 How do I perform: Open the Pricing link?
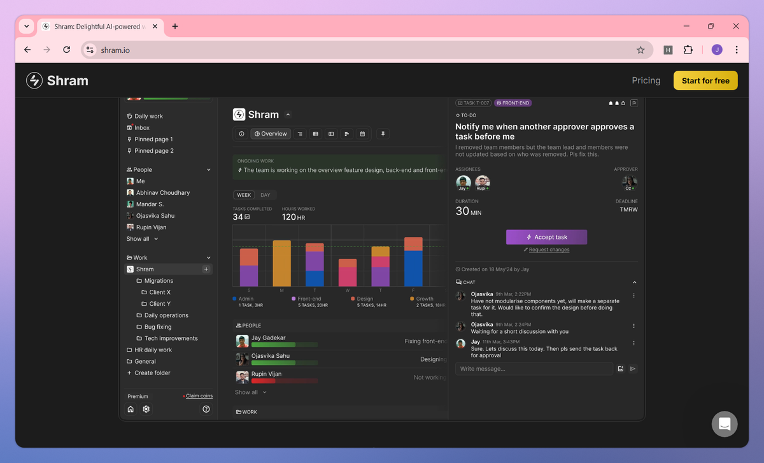[646, 80]
